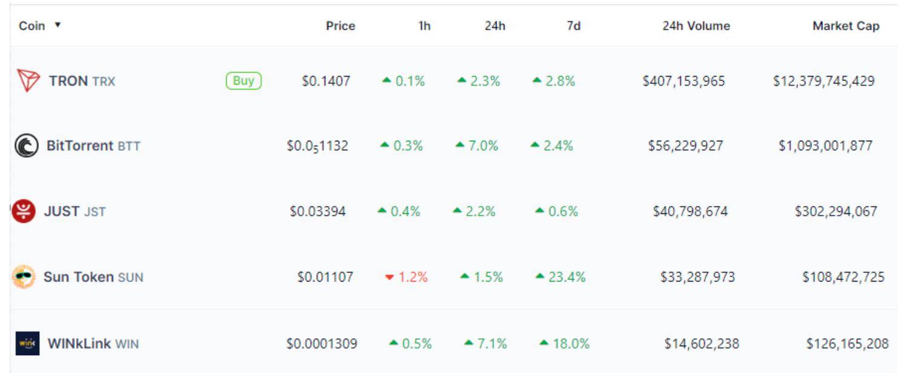Open the Sun Token SUN coin link
This screenshot has height=389, width=907.
pos(93,277)
